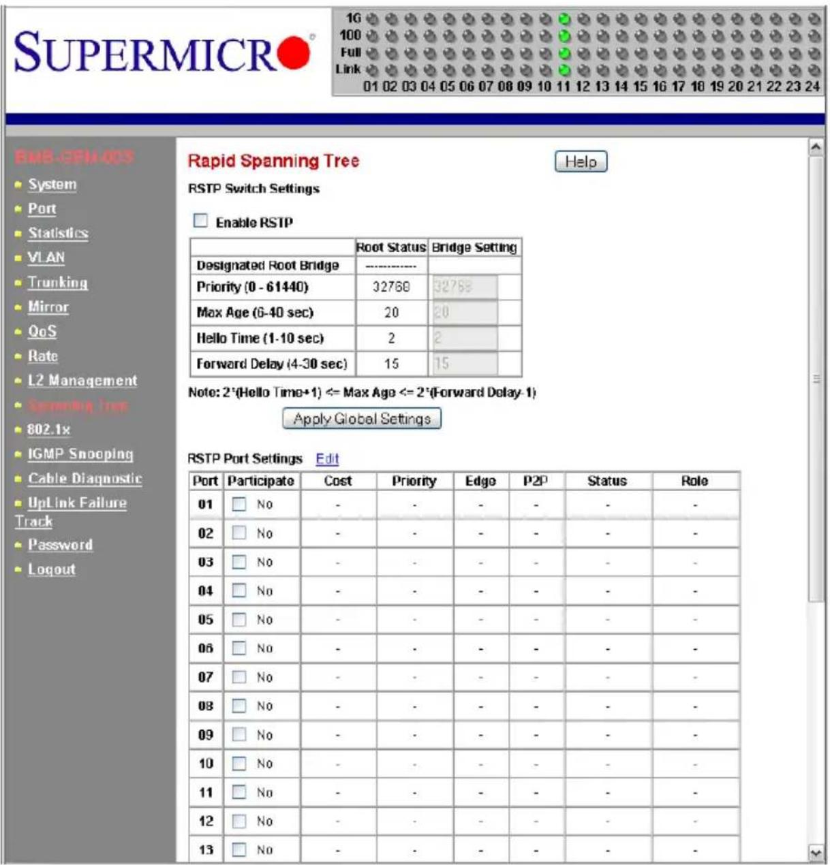Click the Cost column header
The width and height of the screenshot is (830, 865).
pos(338,481)
